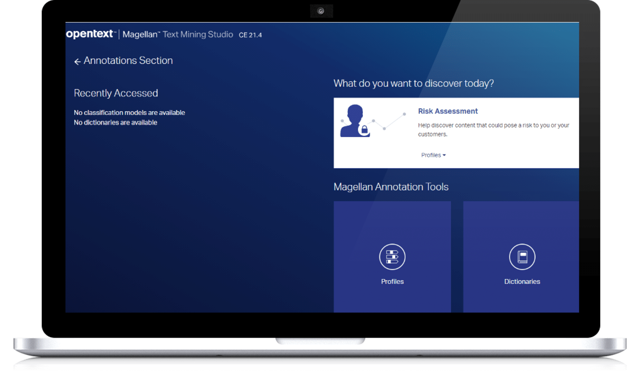Viewport: 642px width, 377px height.
Task: Click the Risk Assessment person-with-lock illustration
Action: [x=355, y=121]
